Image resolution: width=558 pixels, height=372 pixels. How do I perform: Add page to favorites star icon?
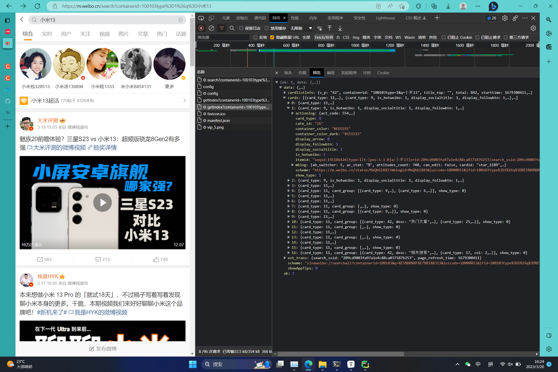click(402, 6)
